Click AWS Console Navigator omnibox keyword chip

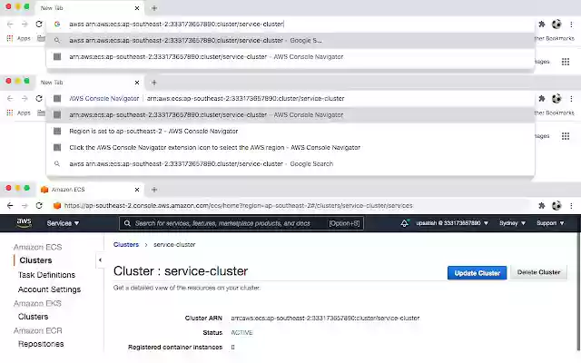pos(104,99)
